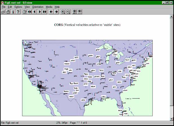Click the vertical scrollbar up arrow
174x126 pixels.
pos(171,17)
